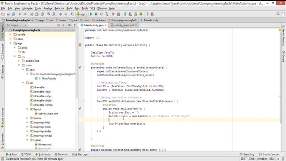Open the Build Variants side tab
The width and height of the screenshot is (286, 161).
[x=2, y=118]
